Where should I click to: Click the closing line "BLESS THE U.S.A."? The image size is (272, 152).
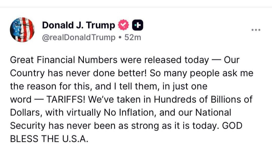49,139
